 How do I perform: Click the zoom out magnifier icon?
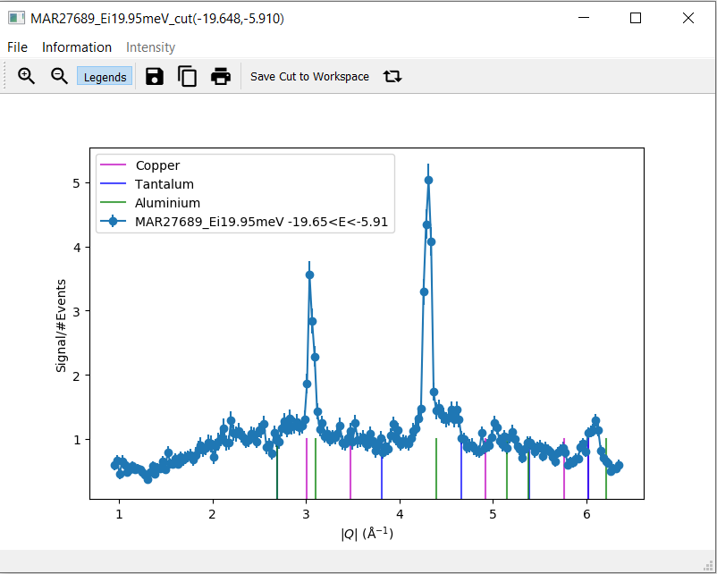pyautogui.click(x=59, y=77)
